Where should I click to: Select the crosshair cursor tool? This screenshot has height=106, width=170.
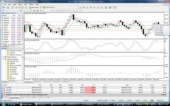click(x=7, y=11)
